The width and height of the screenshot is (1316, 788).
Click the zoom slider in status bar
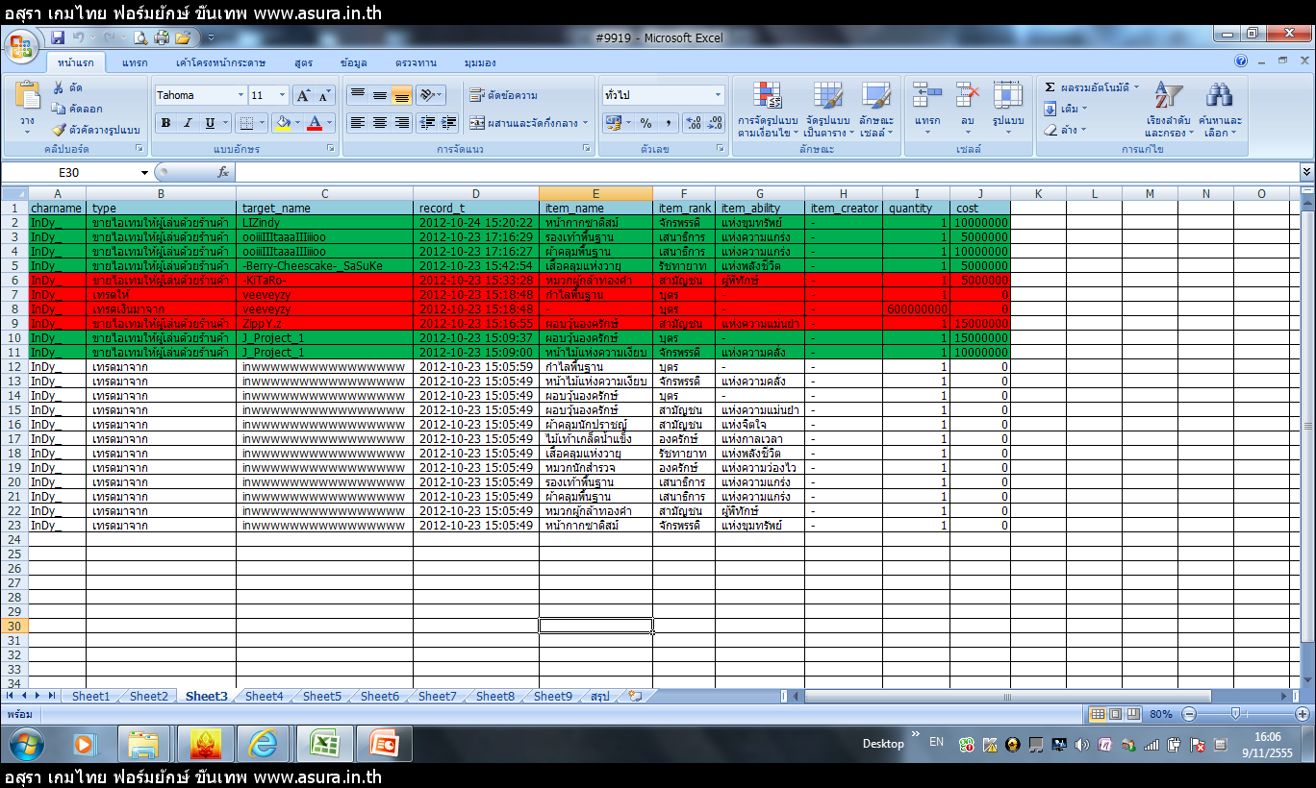1234,714
